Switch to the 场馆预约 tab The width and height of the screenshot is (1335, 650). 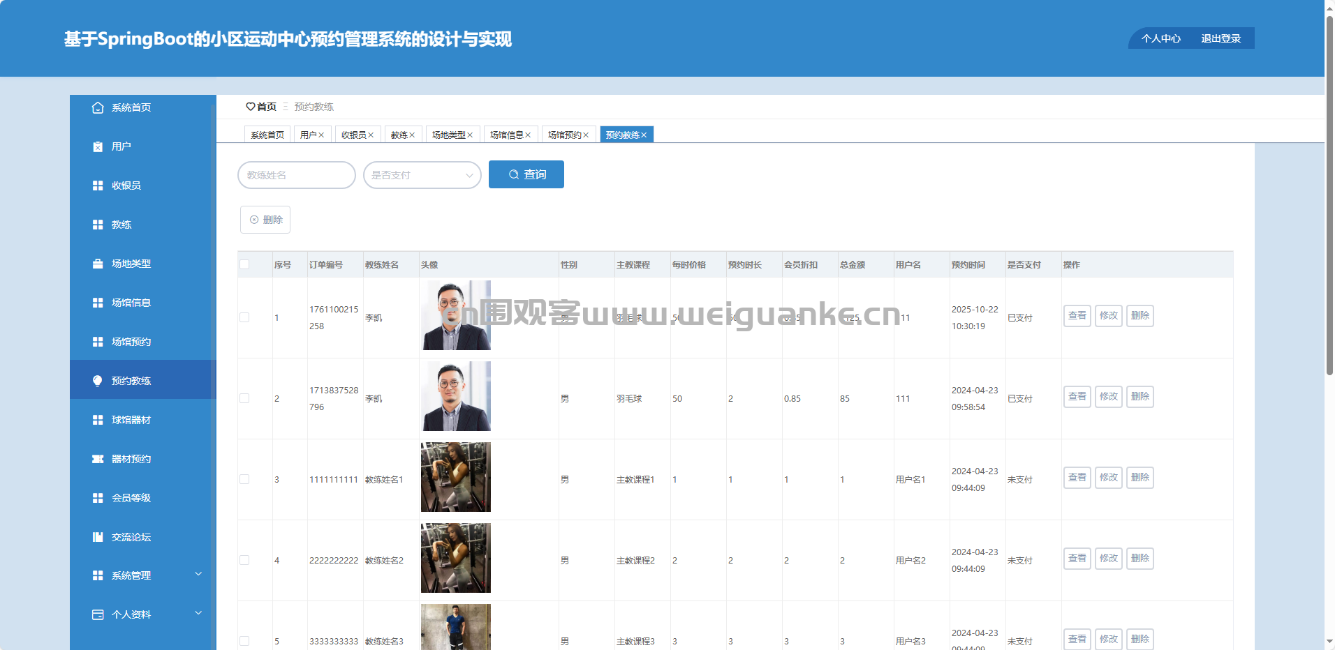564,135
